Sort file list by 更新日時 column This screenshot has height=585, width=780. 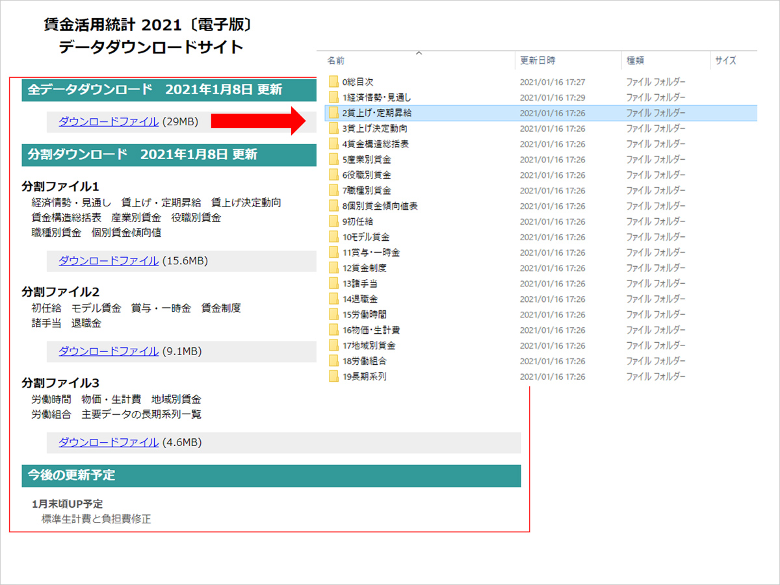click(538, 60)
